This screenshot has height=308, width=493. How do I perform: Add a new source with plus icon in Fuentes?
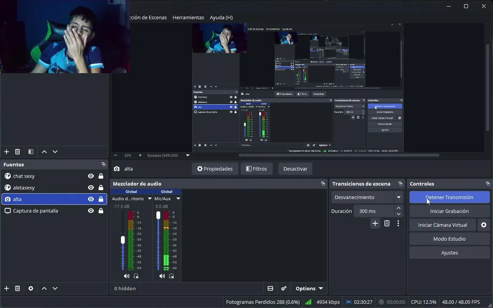[x=6, y=288]
